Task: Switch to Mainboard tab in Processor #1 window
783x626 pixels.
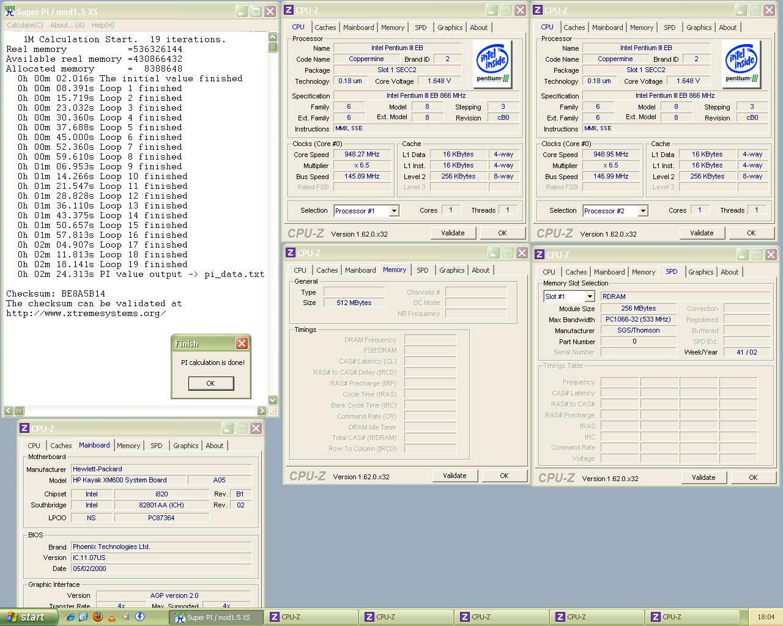Action: (x=358, y=28)
